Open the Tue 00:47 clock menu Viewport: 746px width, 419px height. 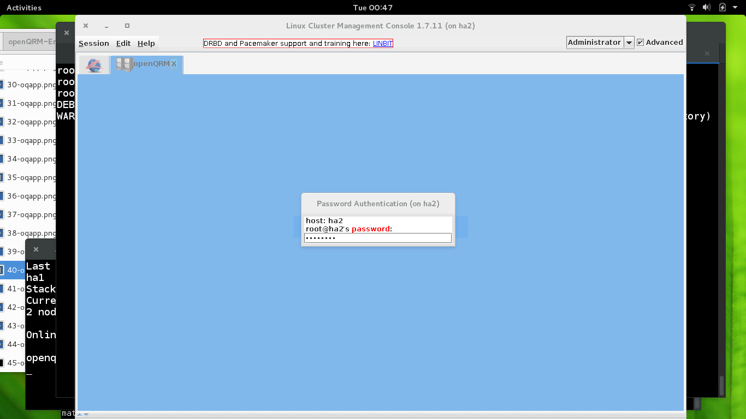373,8
